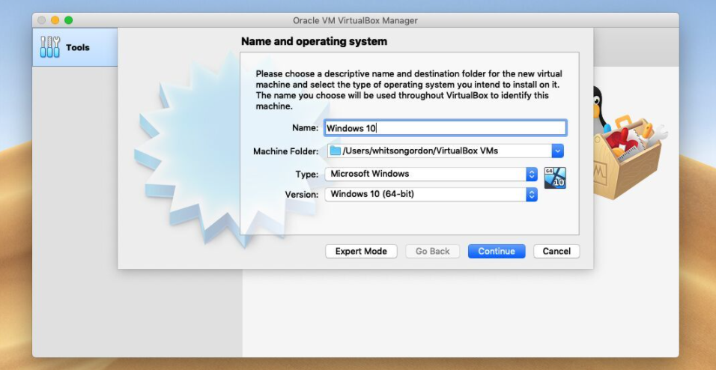The image size is (716, 370).
Task: Cancel the new virtual machine wizard
Action: (556, 251)
